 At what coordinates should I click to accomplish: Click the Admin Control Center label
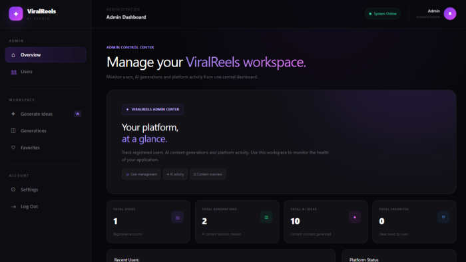tap(130, 47)
